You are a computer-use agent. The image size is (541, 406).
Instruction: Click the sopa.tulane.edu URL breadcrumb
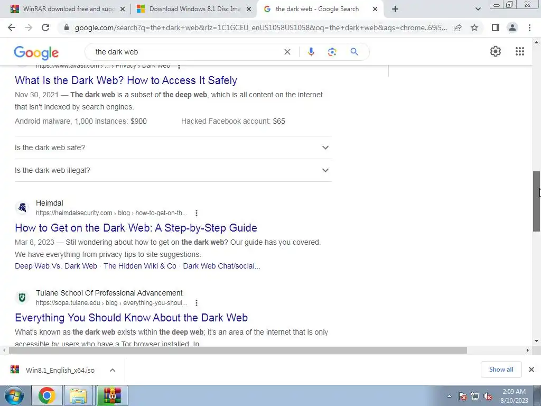[x=111, y=303]
